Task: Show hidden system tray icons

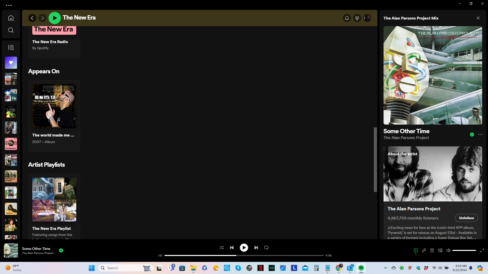Action: click(385, 268)
